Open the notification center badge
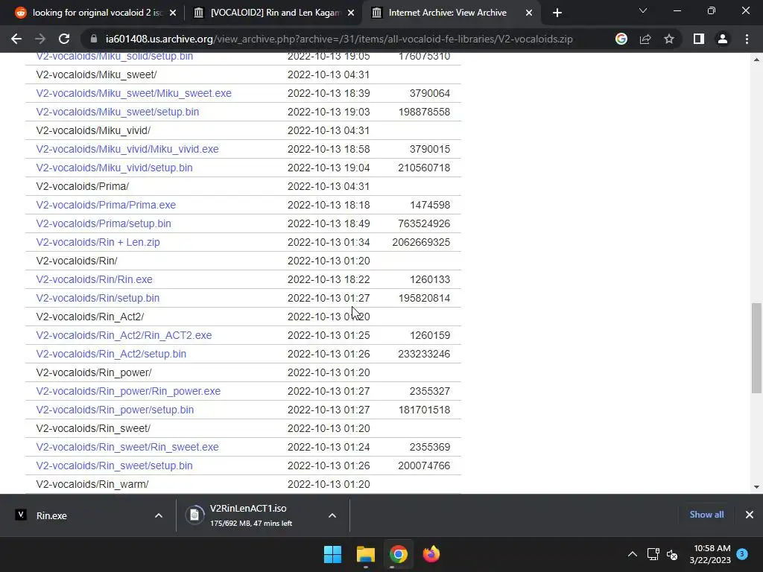Screen dimensions: 763x572 click(742, 553)
